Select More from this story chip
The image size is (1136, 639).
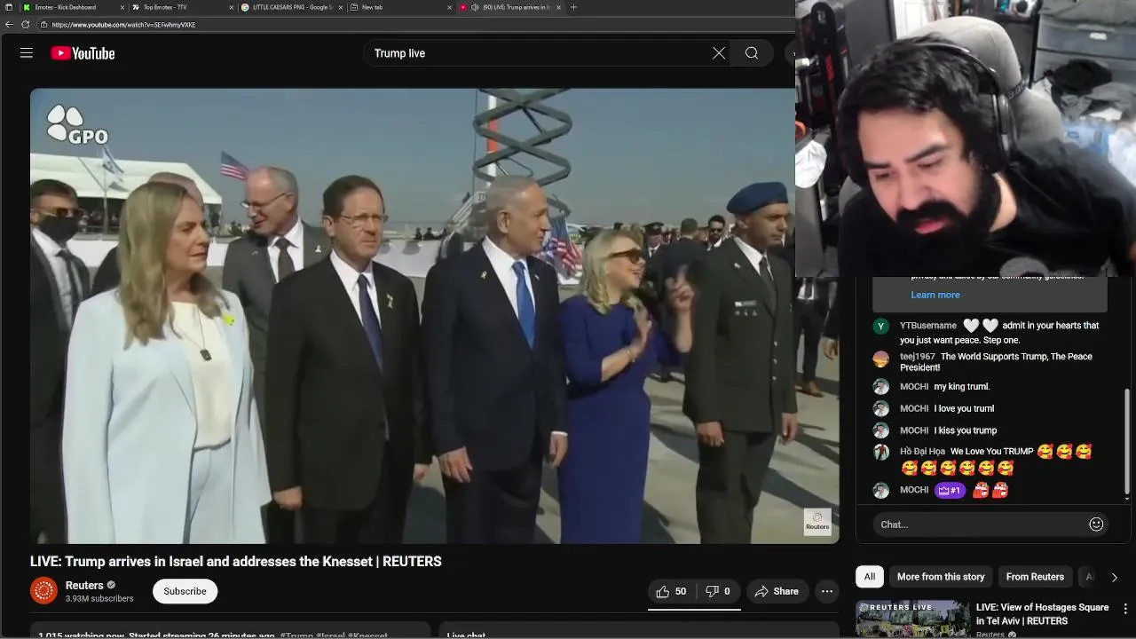(941, 577)
